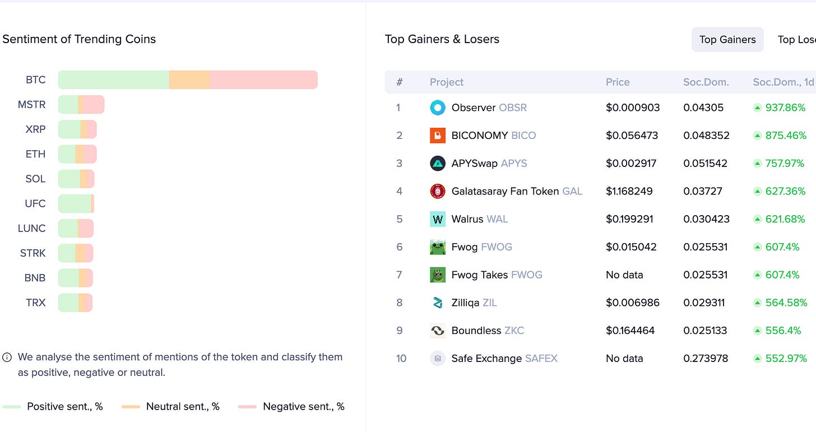Click the LUNC coin label

tap(32, 228)
